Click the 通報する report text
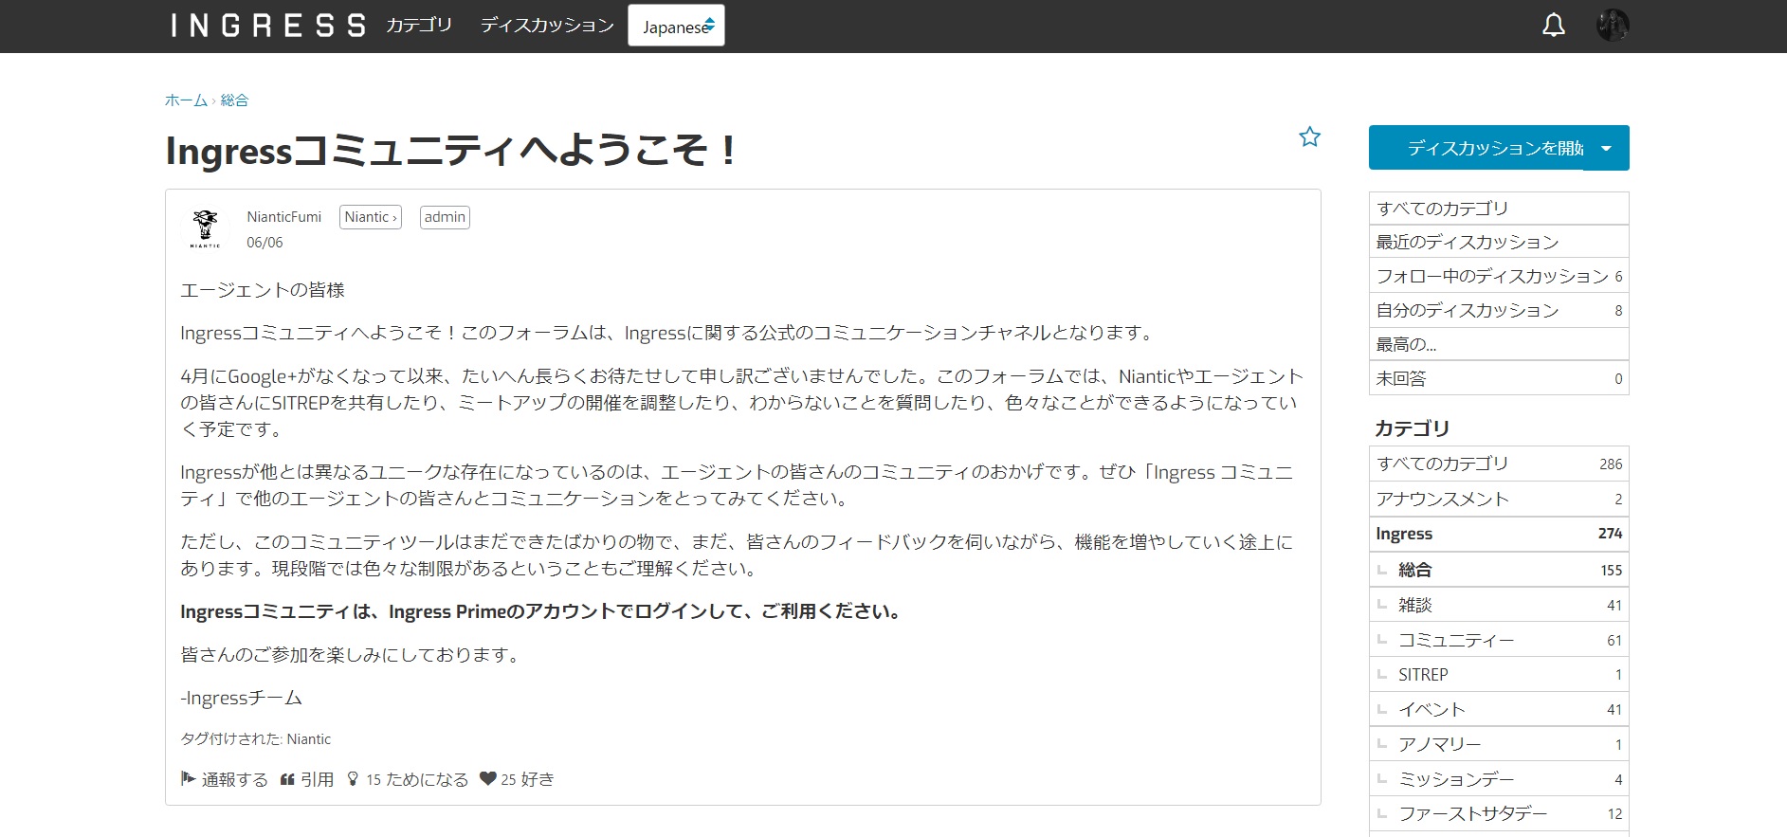Screen dimensions: 1787x837 [235, 779]
